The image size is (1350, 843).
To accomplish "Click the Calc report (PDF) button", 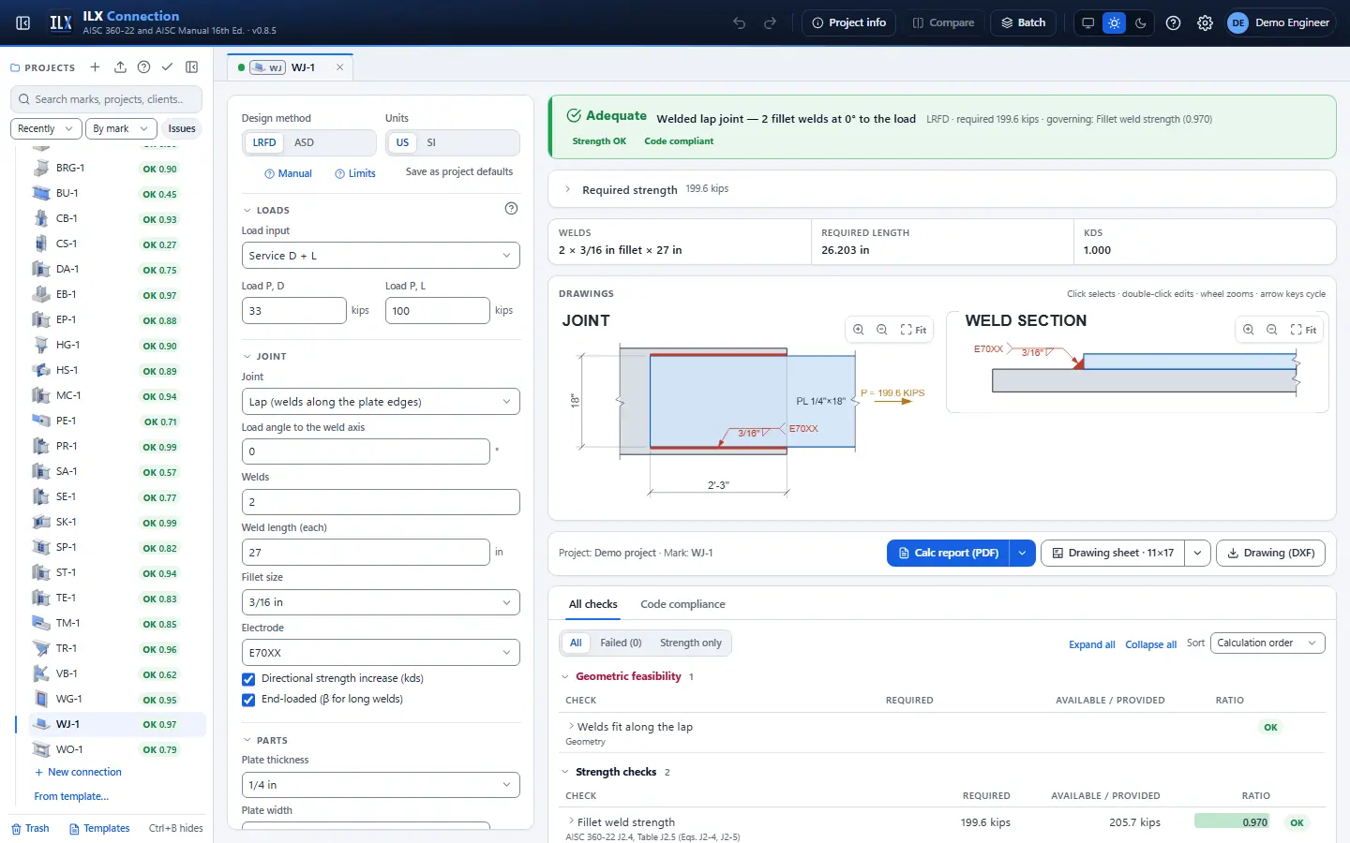I will (949, 553).
